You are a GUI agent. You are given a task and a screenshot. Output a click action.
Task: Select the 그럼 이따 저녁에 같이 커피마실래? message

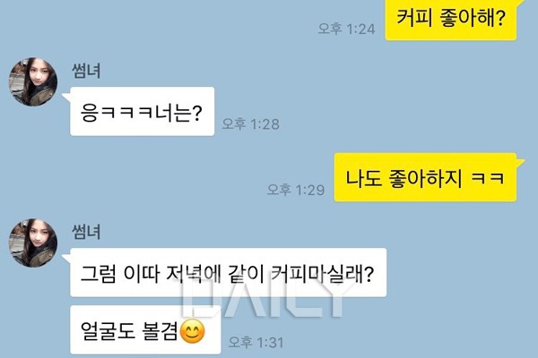click(x=228, y=273)
